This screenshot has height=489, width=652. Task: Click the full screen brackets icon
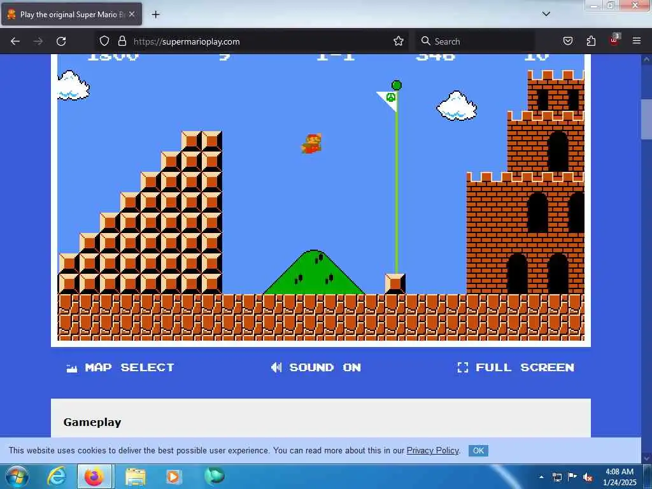click(462, 367)
